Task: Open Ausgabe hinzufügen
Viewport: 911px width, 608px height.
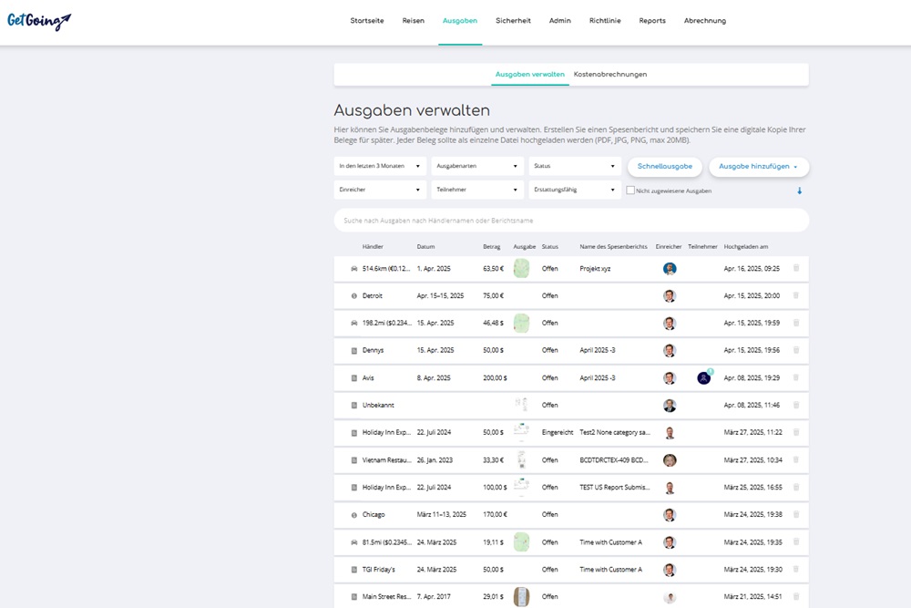Action: (760, 167)
